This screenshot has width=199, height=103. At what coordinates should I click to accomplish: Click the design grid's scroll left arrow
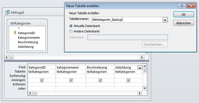(x=30, y=93)
